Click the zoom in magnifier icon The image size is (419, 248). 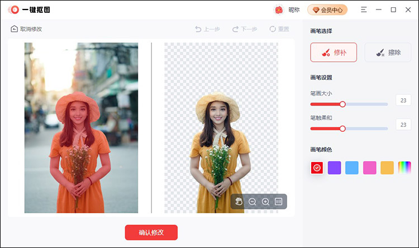[265, 202]
